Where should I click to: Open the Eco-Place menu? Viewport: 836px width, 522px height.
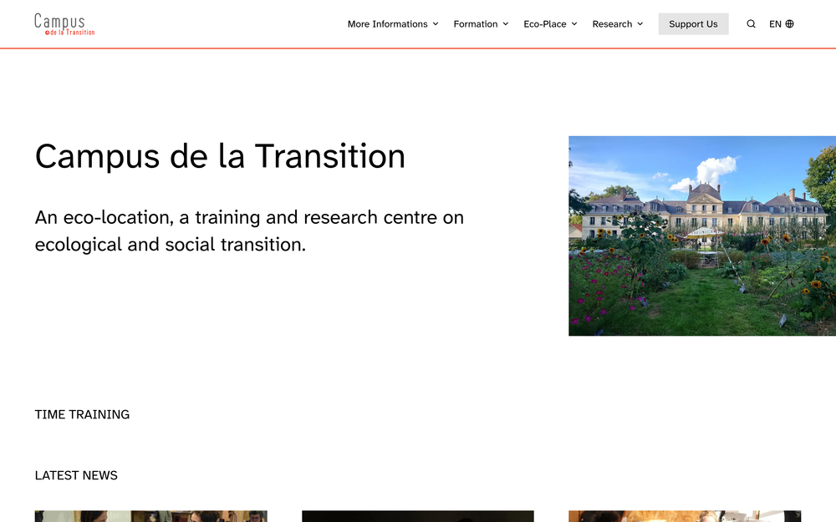point(550,24)
